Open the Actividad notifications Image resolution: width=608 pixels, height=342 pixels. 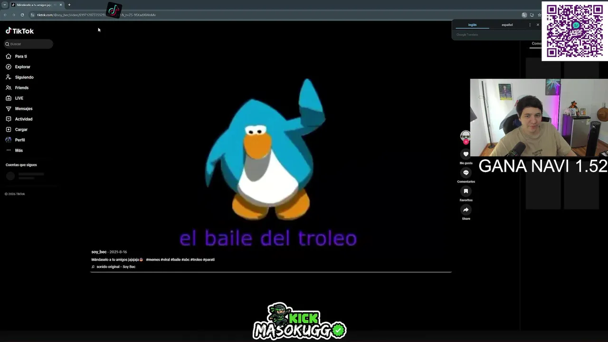[x=24, y=119]
